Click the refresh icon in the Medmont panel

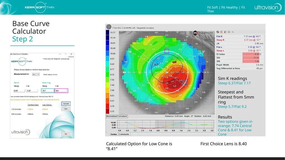[218, 32]
